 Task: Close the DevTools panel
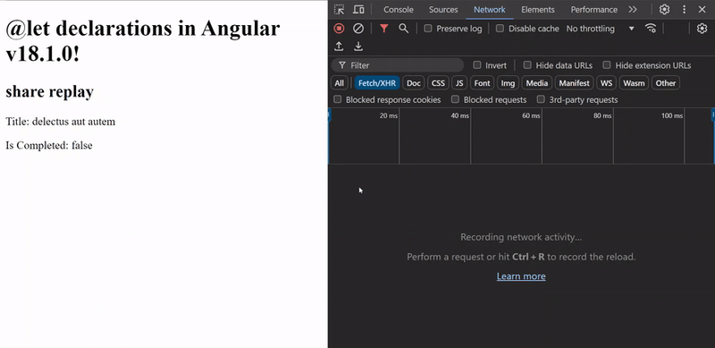[x=702, y=10]
